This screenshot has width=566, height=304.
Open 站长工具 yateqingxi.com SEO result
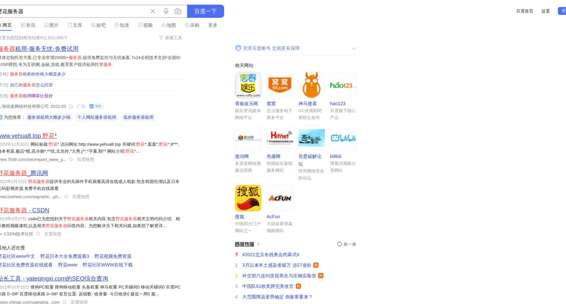pyautogui.click(x=54, y=279)
